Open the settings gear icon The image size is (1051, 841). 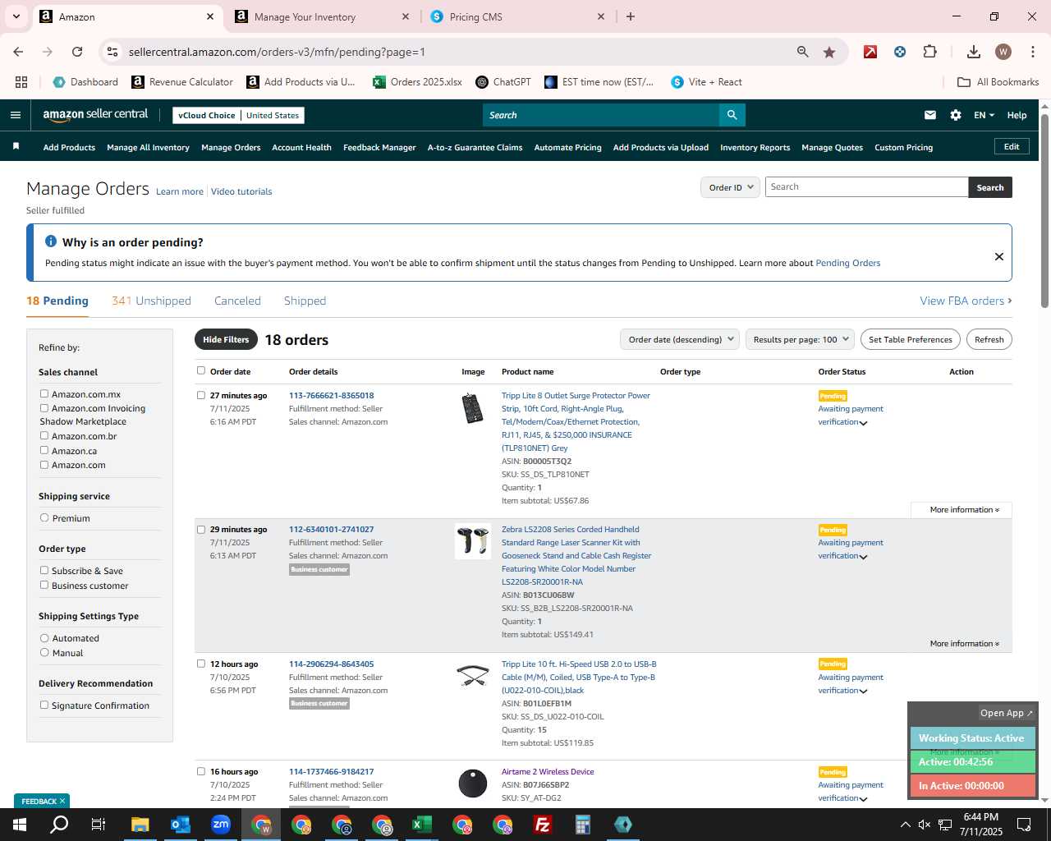tap(956, 115)
